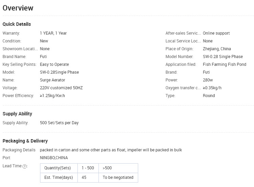254x187 pixels.
Task: Click the 500 Set/Sets per Day value
Action: tap(59, 123)
